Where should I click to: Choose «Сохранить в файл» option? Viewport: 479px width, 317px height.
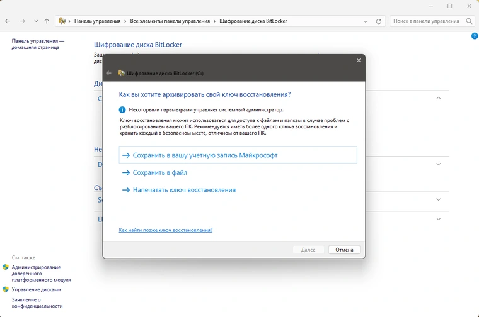click(x=159, y=172)
